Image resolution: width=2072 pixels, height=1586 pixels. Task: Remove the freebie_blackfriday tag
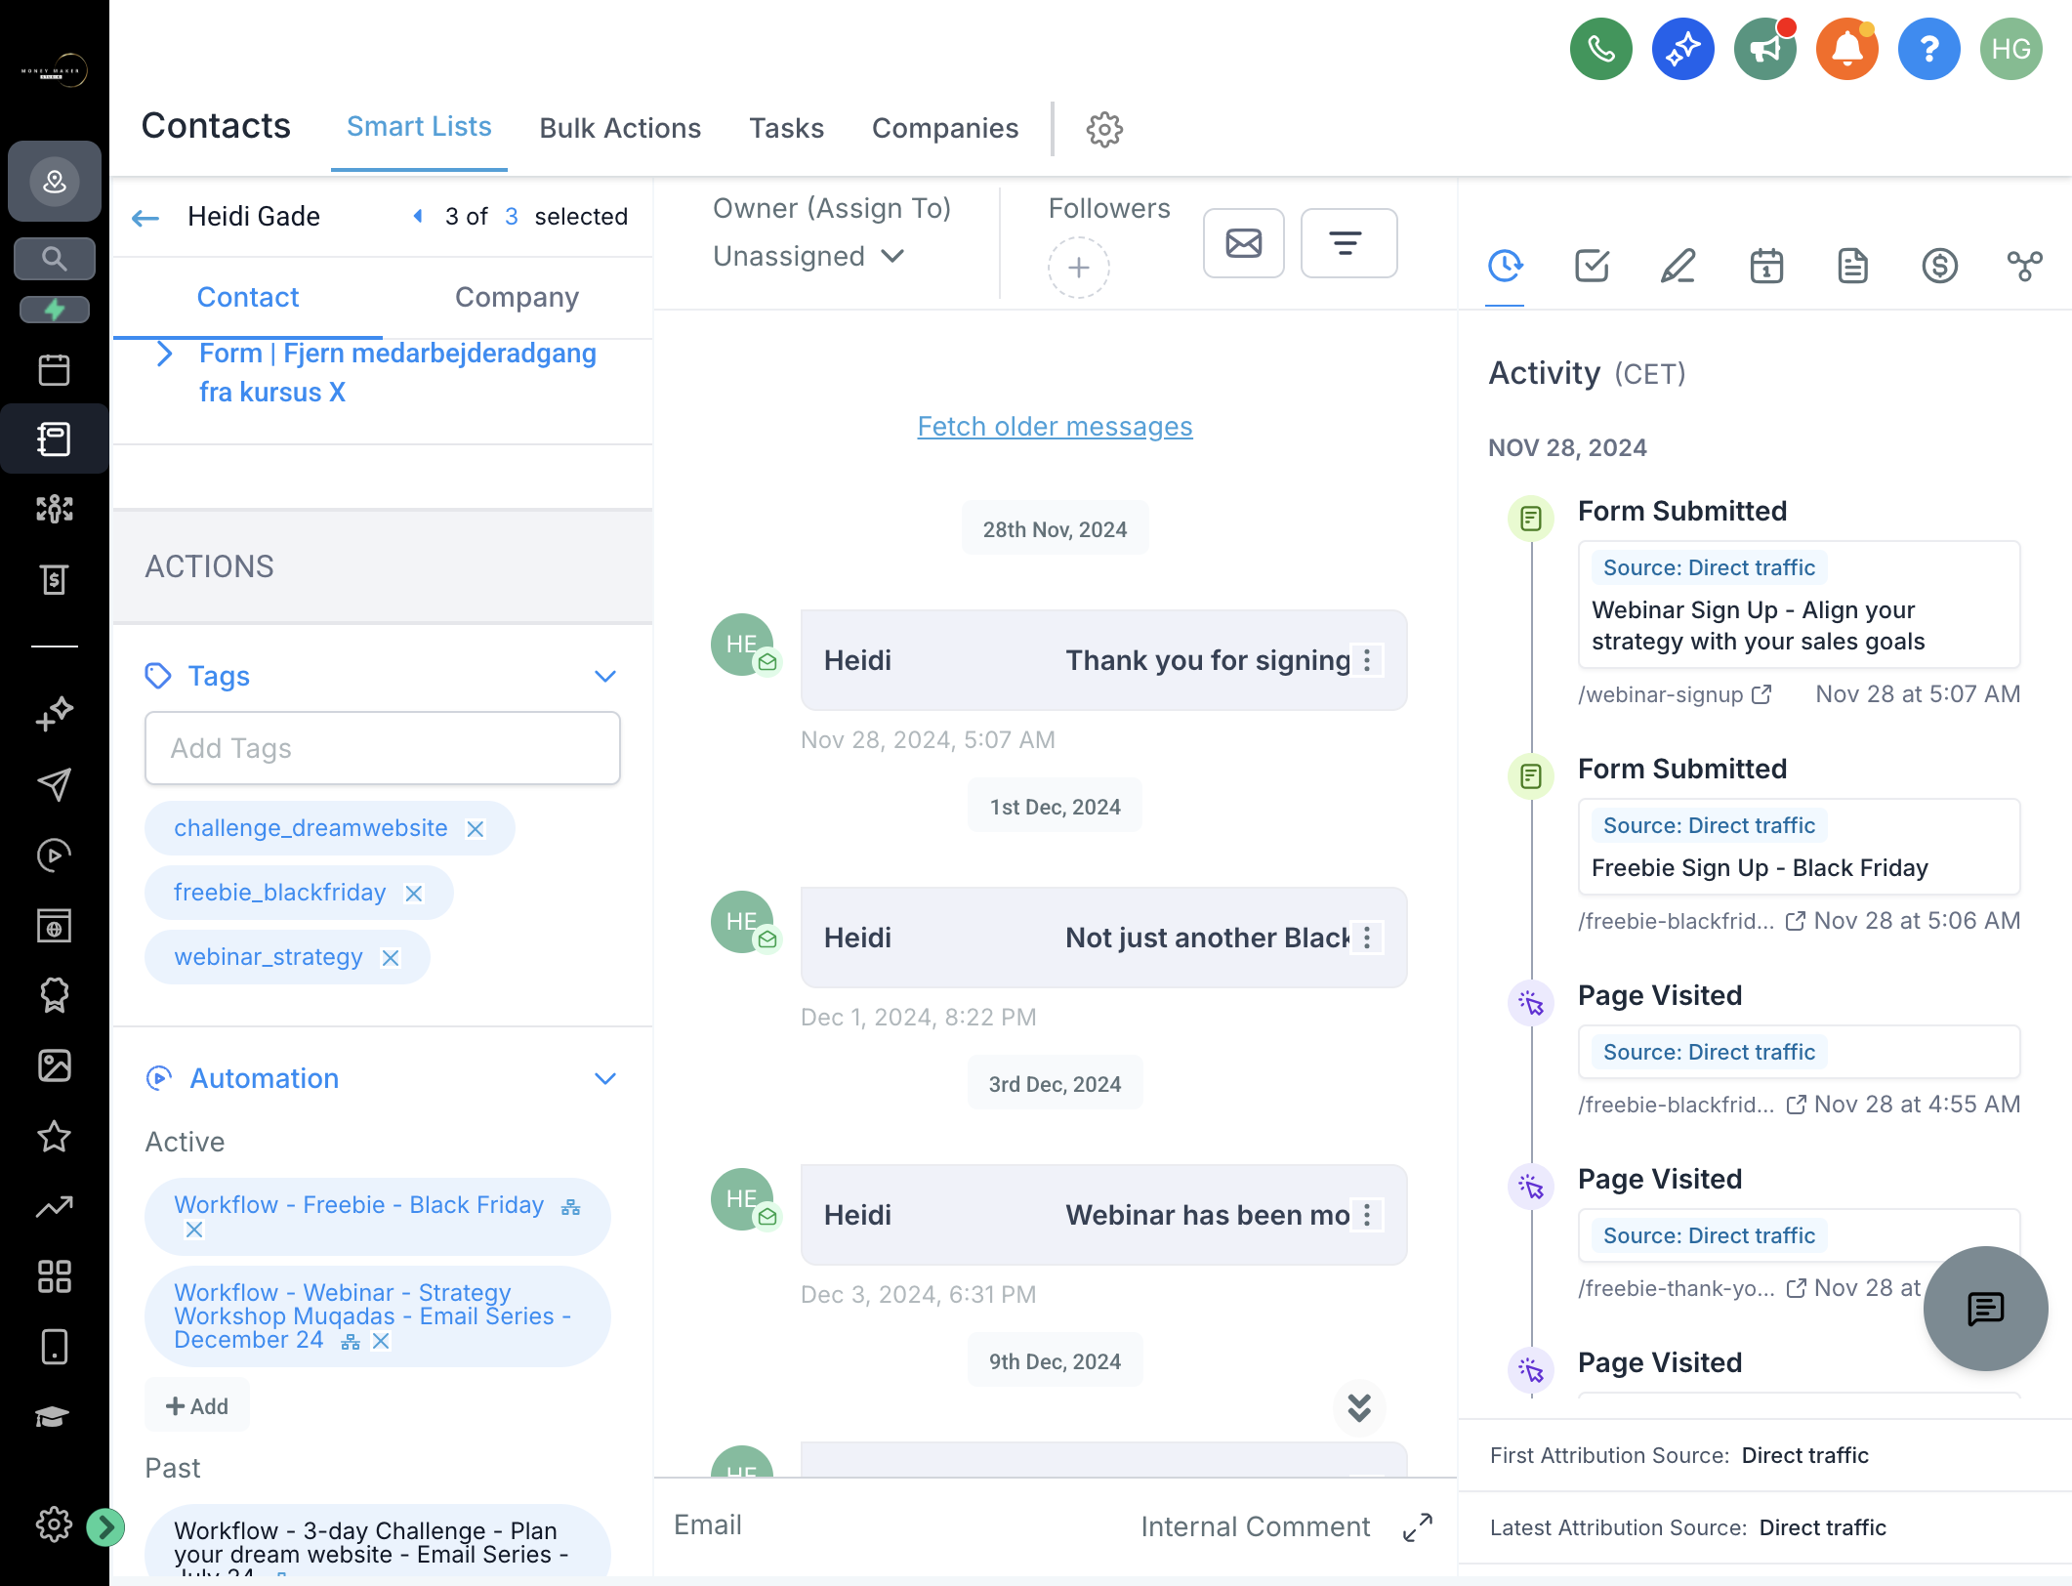pos(414,894)
